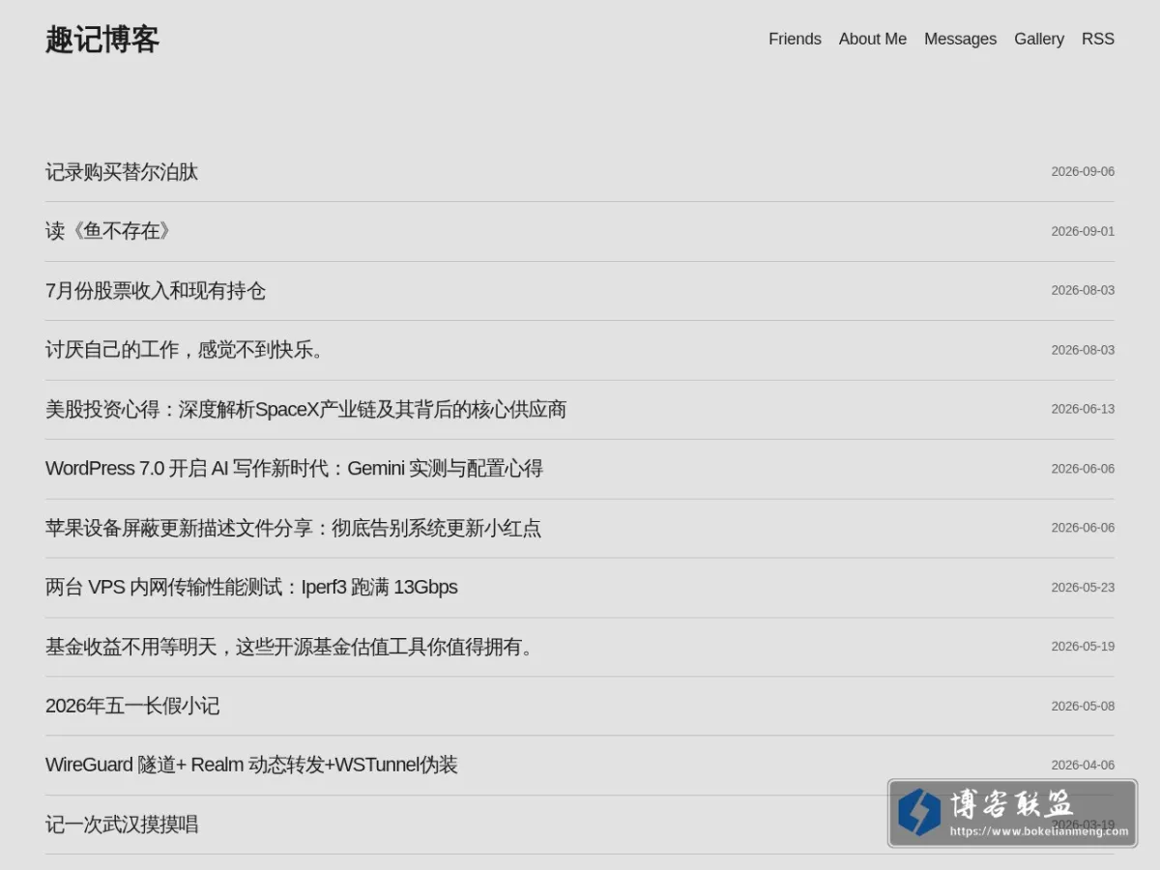This screenshot has width=1160, height=870.
Task: Read the post 读《鱼不存在》
Action: [x=108, y=231]
